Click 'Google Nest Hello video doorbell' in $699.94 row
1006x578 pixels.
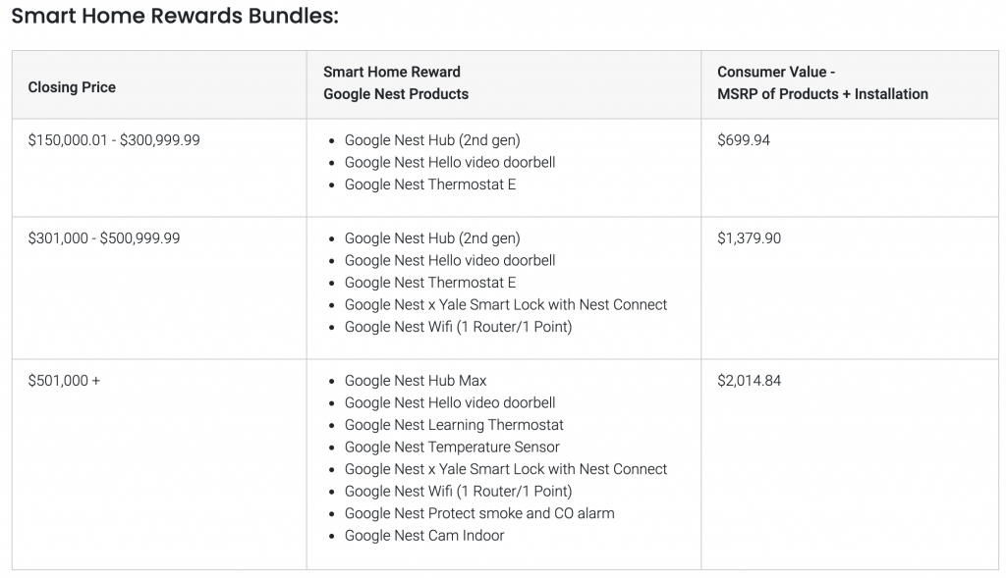(450, 162)
